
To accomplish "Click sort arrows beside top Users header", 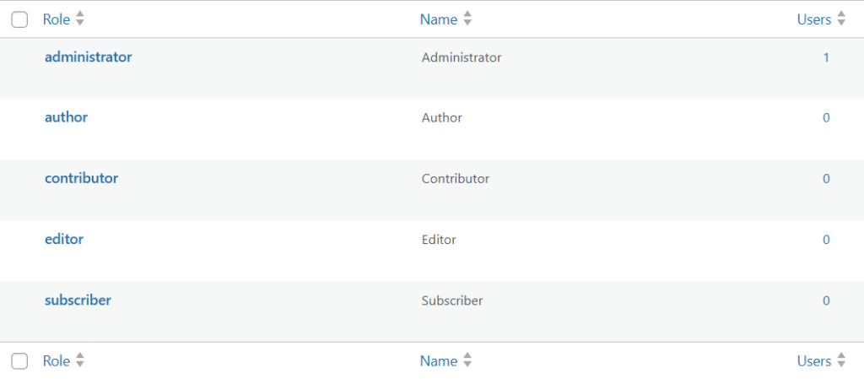I will 841,19.
